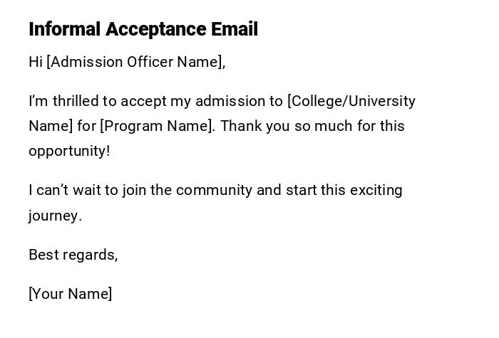Click the word "exciting"
The image size is (499, 338).
coord(376,190)
